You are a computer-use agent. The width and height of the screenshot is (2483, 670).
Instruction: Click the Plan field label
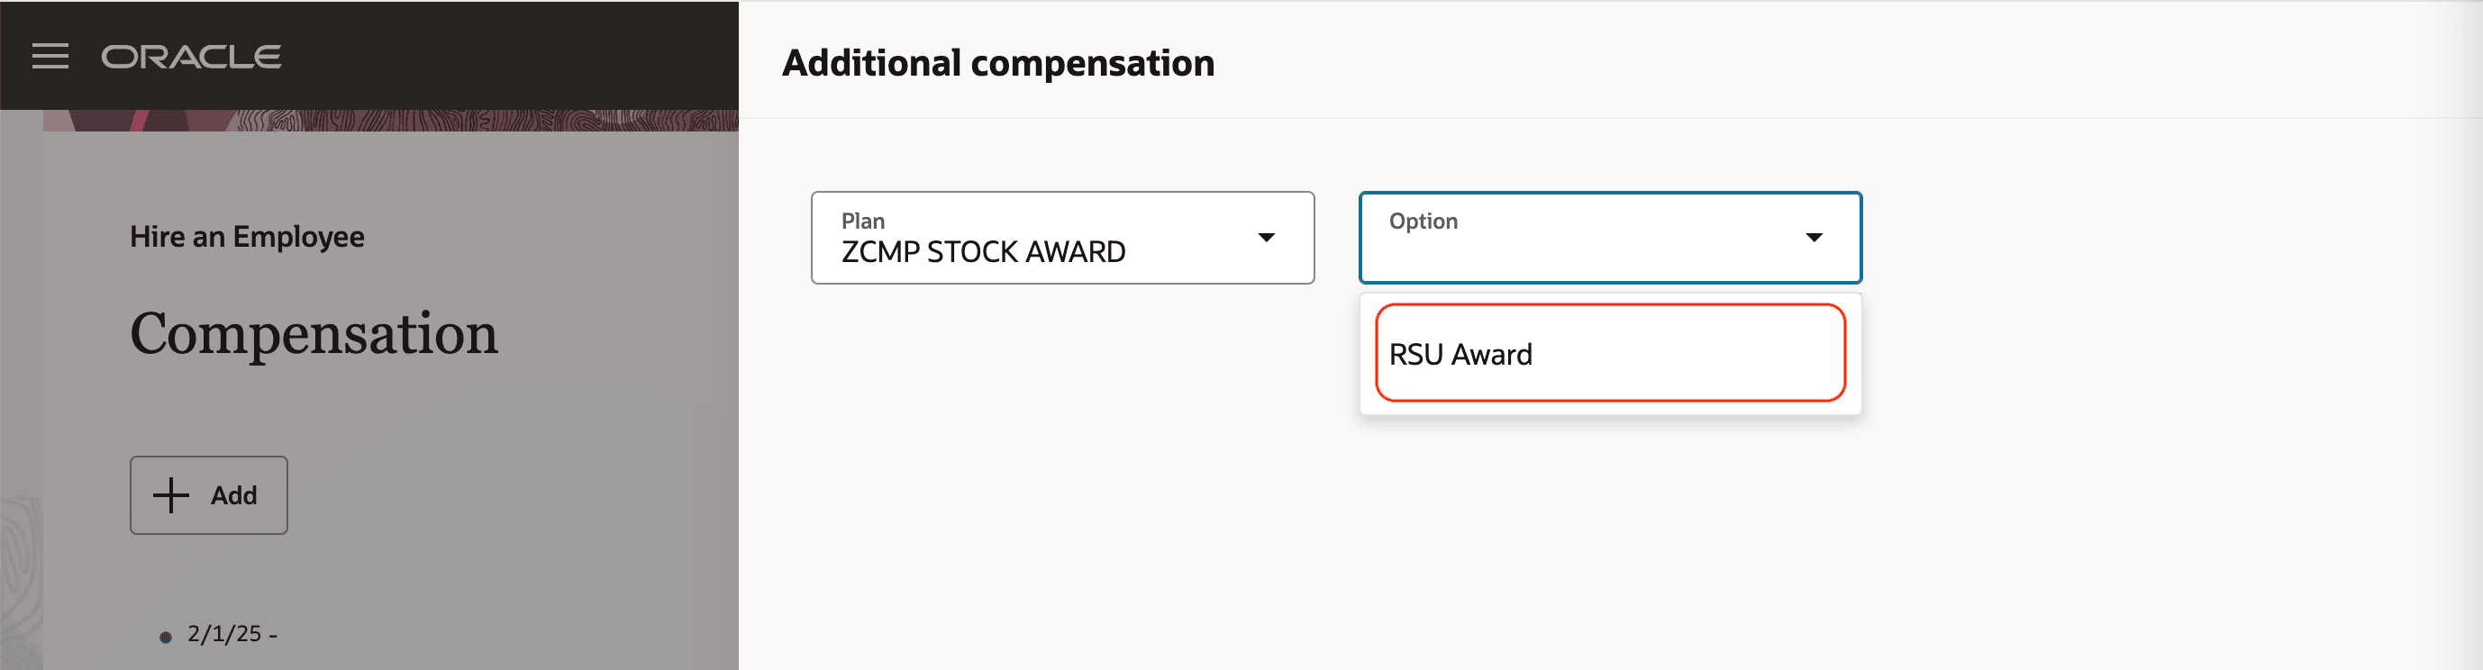coord(863,221)
